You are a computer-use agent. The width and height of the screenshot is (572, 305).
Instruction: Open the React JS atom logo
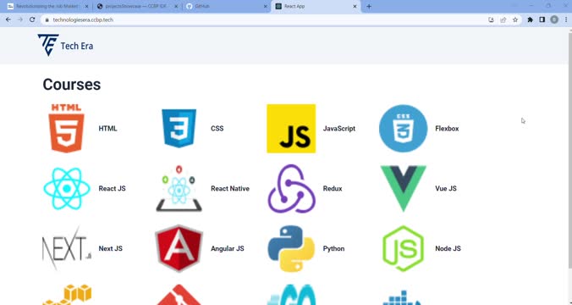(x=67, y=188)
